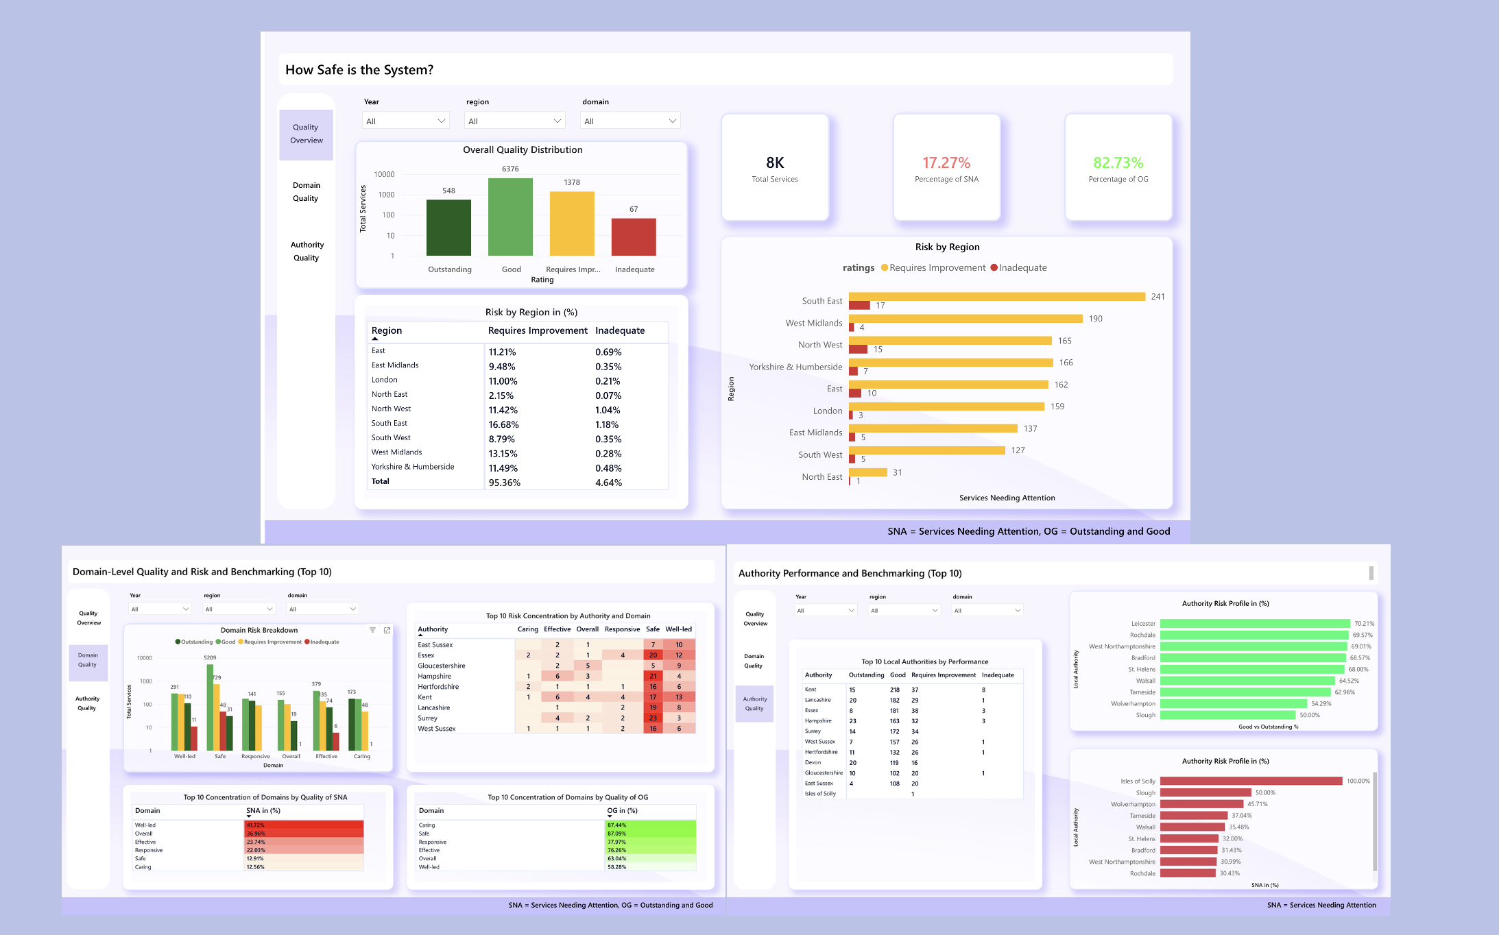Click Essex Safe cell showing 20
This screenshot has width=1499, height=935.
coord(653,655)
